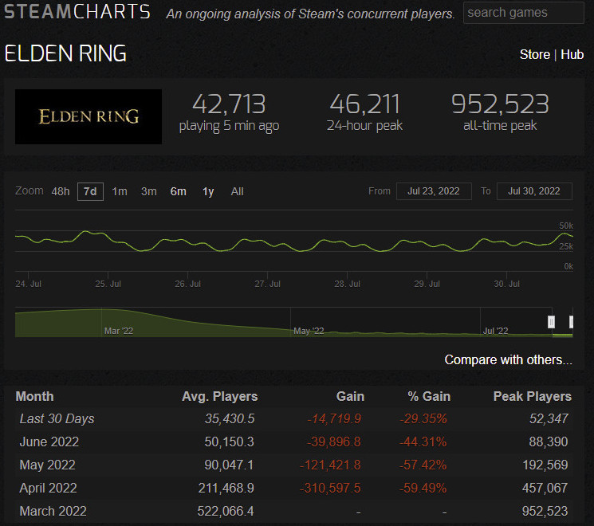Switch chart zoom to 3m
Viewport: 594px width, 526px height.
[149, 191]
